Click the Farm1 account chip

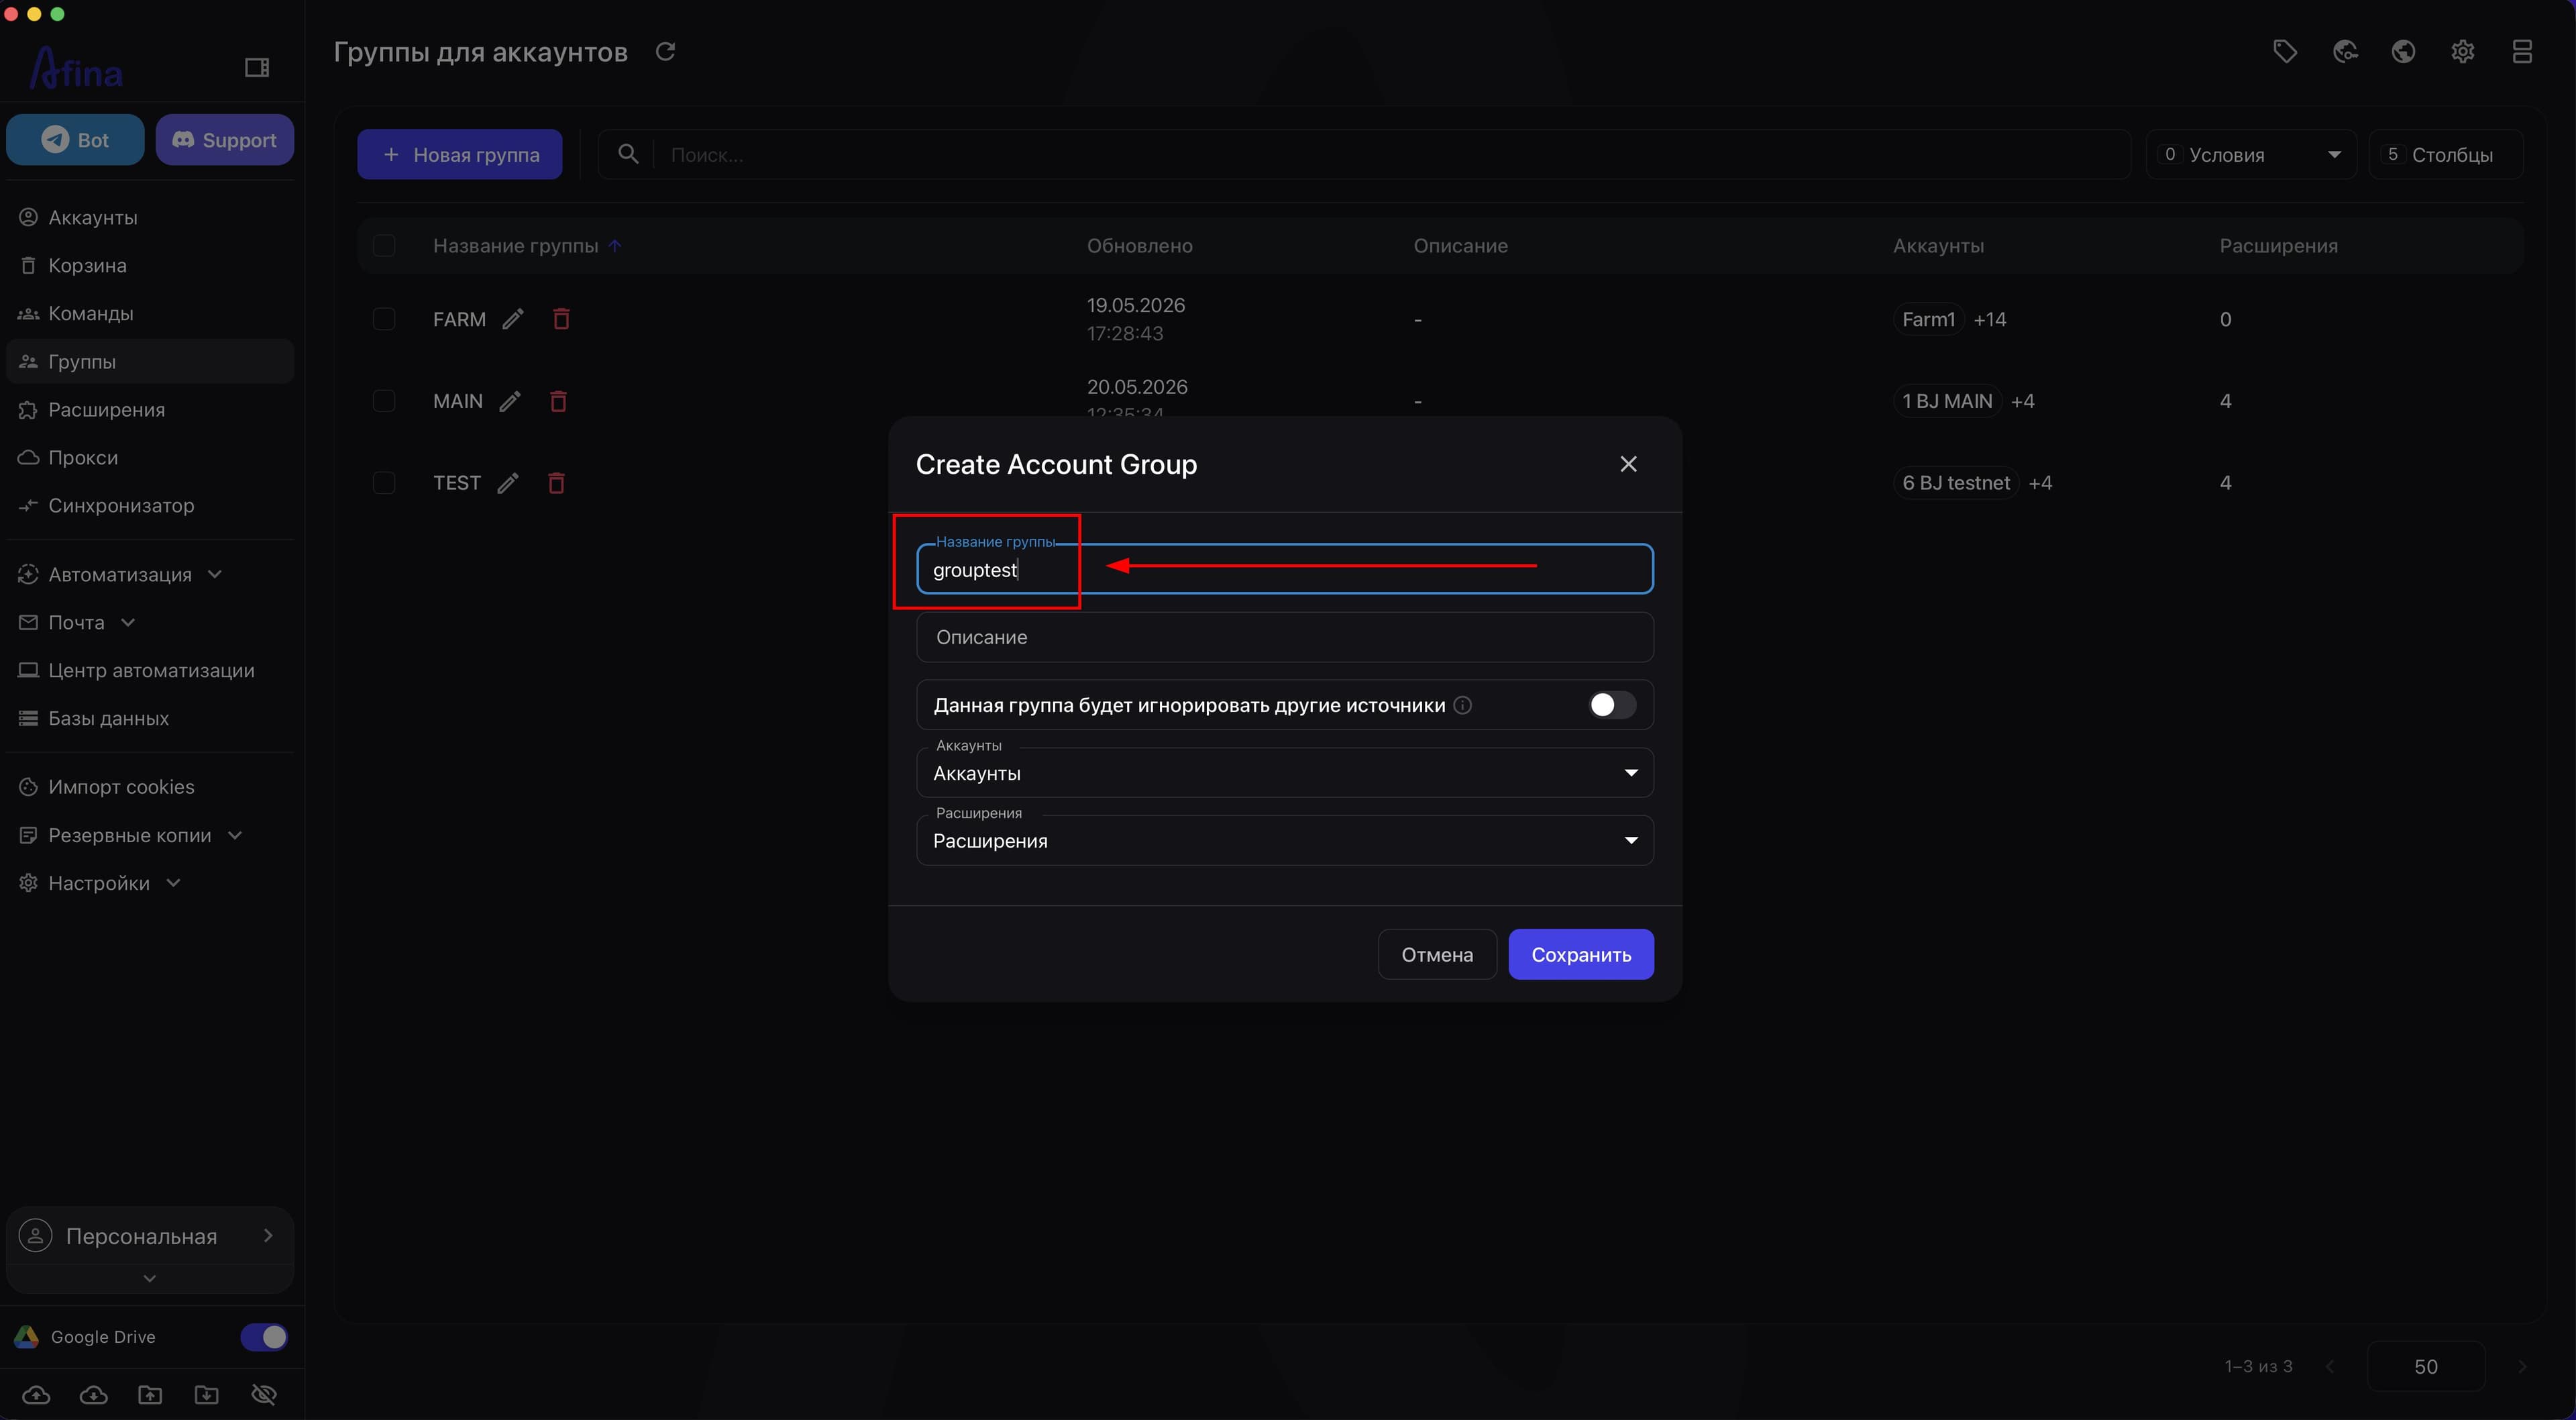[1928, 319]
